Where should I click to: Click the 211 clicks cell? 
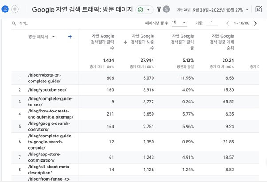pos(110,114)
